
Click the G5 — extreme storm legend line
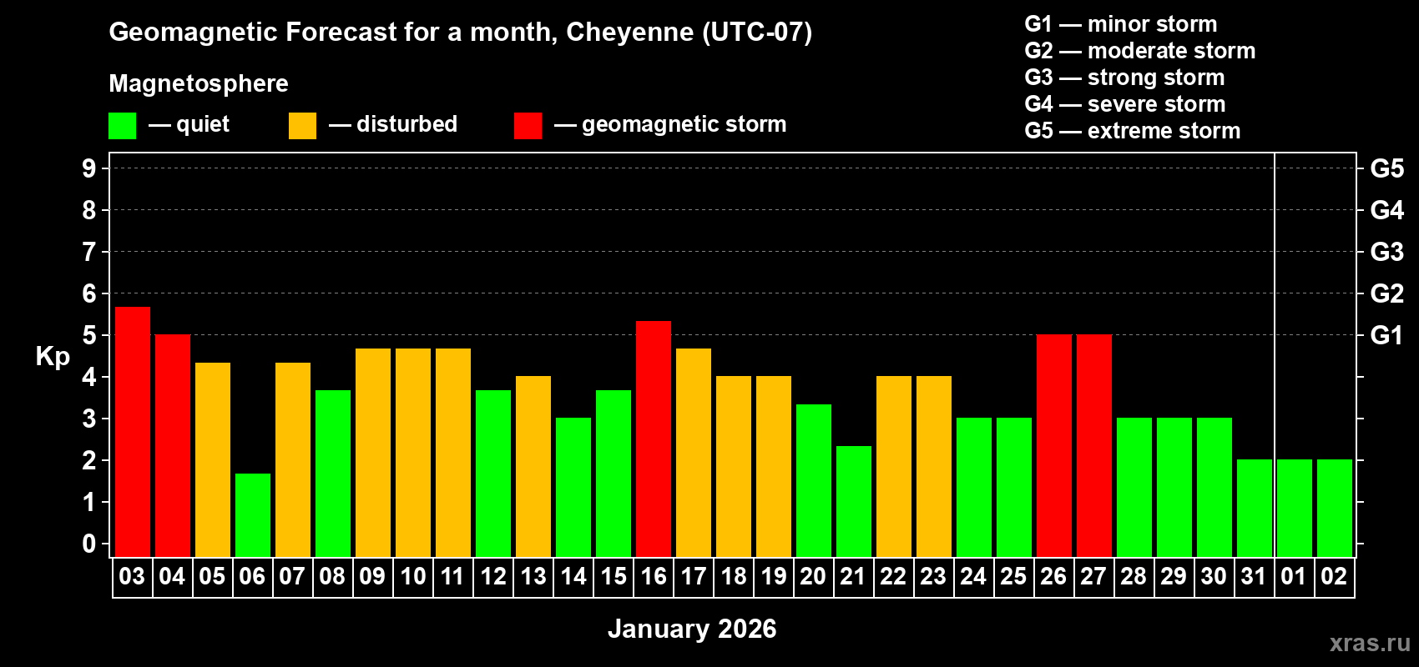[x=1133, y=131]
